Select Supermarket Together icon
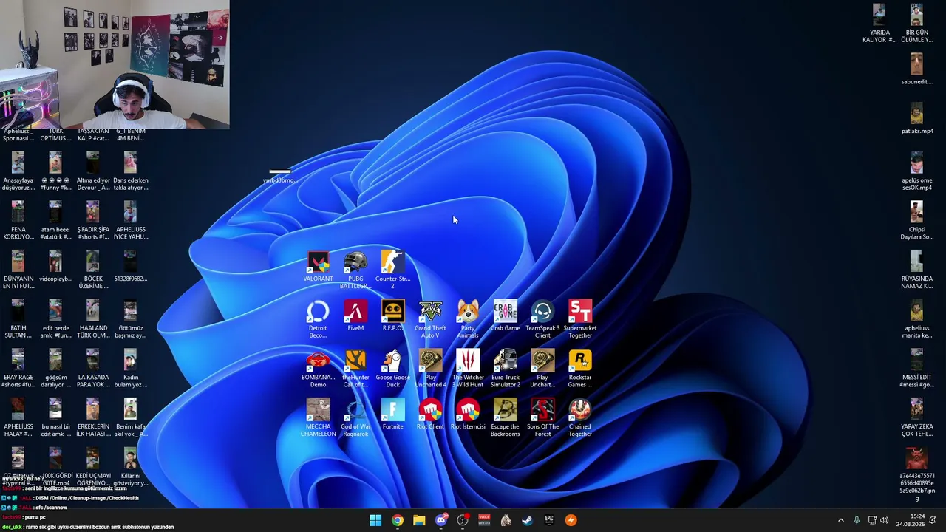 pos(580,319)
